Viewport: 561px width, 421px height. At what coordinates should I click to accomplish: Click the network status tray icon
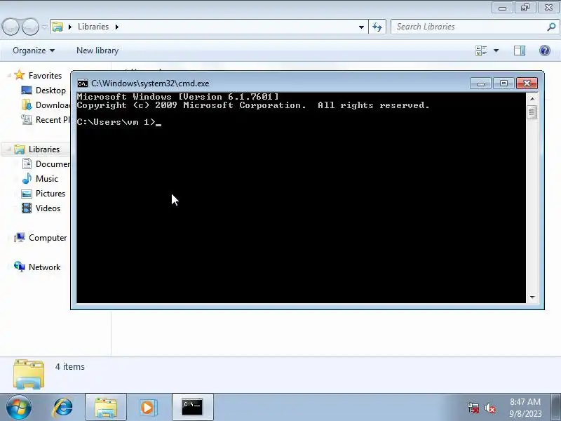[x=473, y=408]
